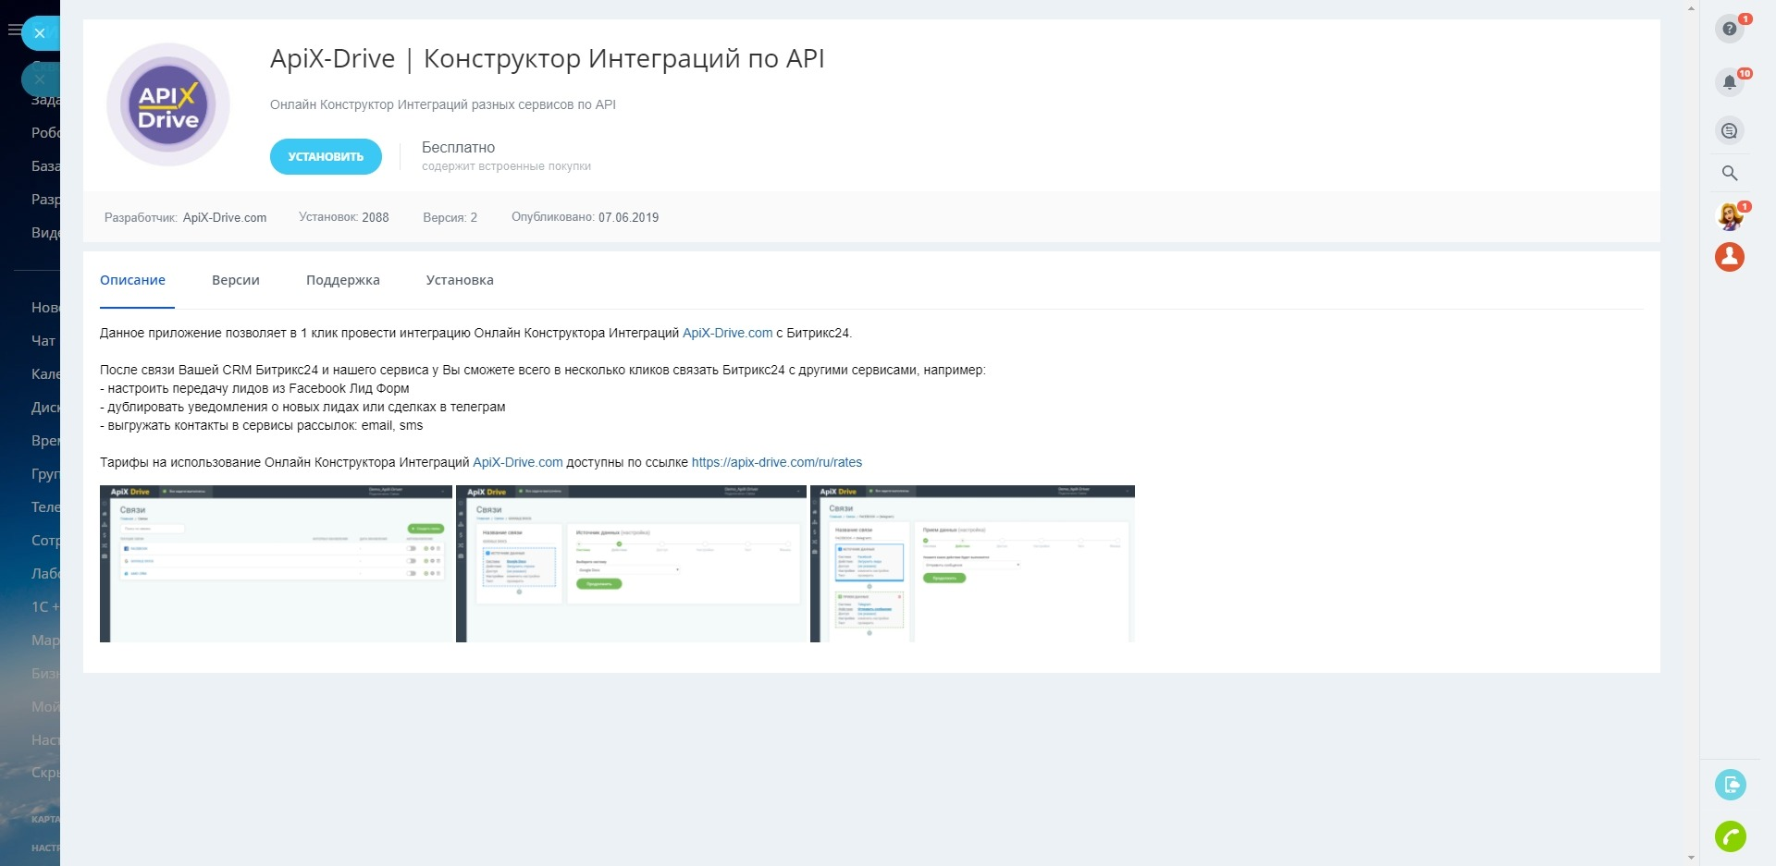Click the scrollbar down arrow

[x=1691, y=858]
